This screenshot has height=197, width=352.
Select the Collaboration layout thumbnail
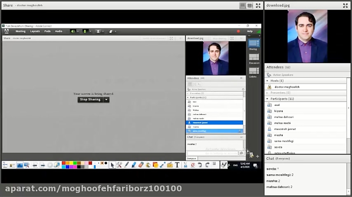(254, 71)
